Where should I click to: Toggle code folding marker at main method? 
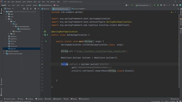pyautogui.click(x=51, y=41)
